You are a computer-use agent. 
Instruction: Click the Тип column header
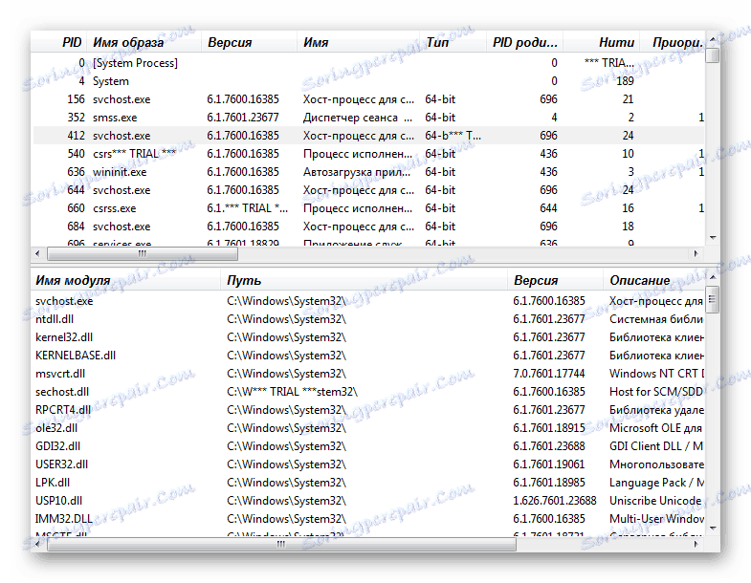coord(453,42)
